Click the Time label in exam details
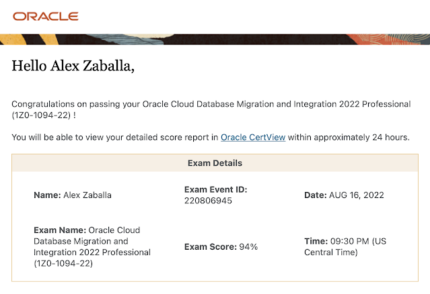The image size is (430, 294). point(315,241)
